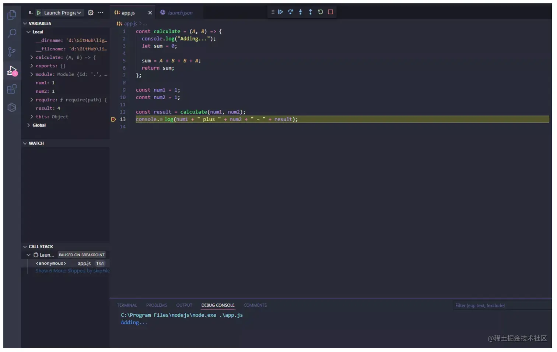Collapse the VARIABLES section
This screenshot has height=352, width=557.
(25, 23)
